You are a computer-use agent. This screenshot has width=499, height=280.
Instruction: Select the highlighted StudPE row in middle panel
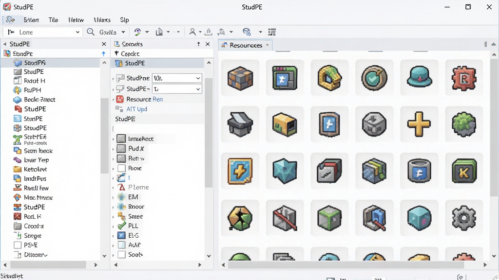157,63
